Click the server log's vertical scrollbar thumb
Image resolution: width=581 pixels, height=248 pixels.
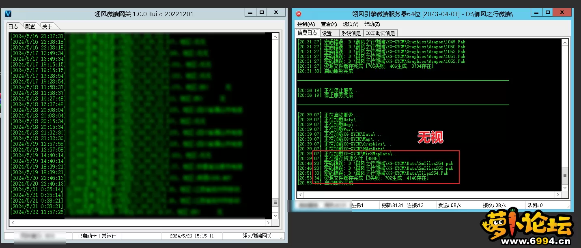[x=564, y=175]
